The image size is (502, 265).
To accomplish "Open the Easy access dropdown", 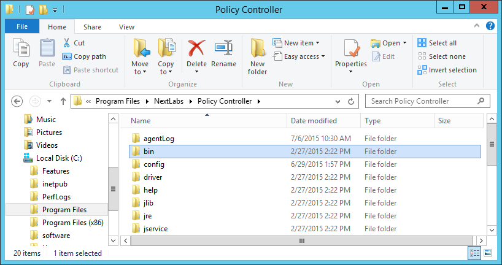I will pyautogui.click(x=299, y=56).
